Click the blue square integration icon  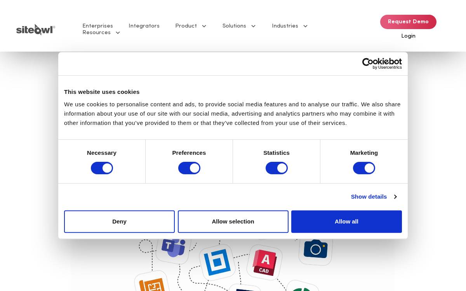click(x=217, y=262)
